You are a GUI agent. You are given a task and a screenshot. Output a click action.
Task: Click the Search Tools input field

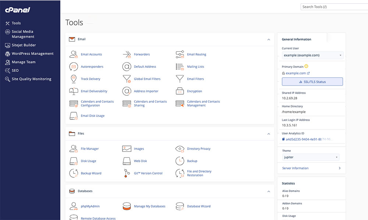tap(333, 7)
